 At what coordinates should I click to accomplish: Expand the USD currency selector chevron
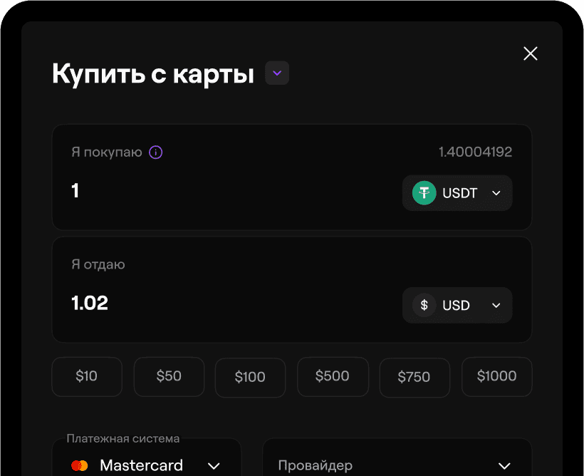click(x=496, y=306)
